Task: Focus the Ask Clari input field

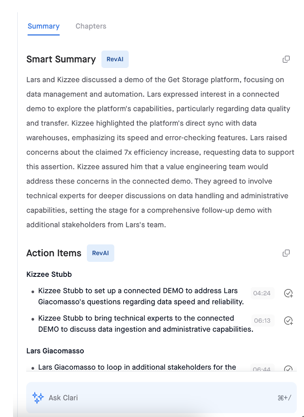Action: [161, 398]
